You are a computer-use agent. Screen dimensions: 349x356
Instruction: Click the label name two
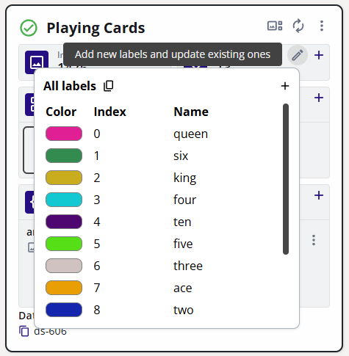[x=184, y=310]
